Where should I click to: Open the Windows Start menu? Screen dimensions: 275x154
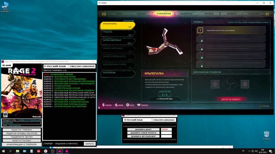pyautogui.click(x=3, y=151)
